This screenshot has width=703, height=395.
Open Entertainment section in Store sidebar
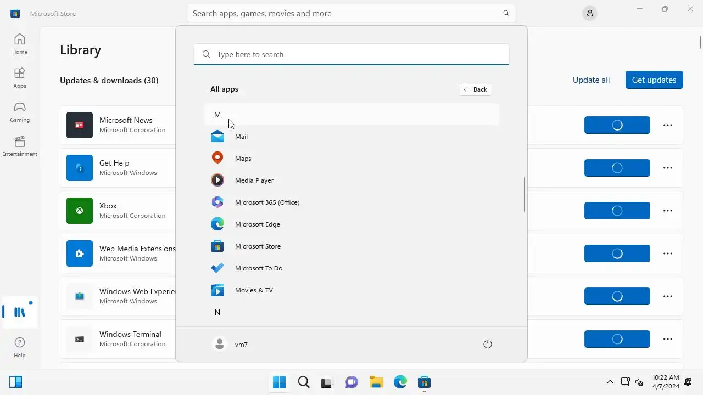pyautogui.click(x=20, y=146)
